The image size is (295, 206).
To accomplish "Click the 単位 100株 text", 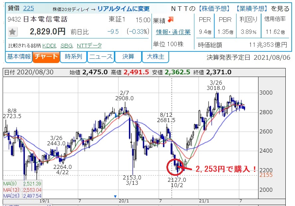I will pyautogui.click(x=168, y=44).
